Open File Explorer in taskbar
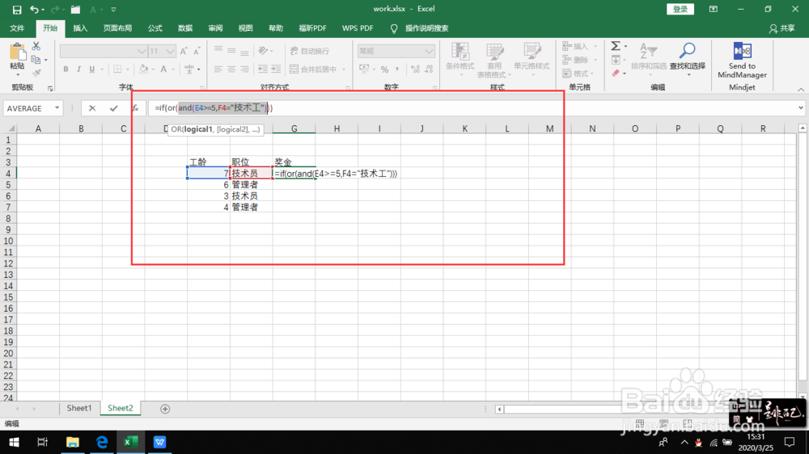This screenshot has width=809, height=454. pos(72,442)
